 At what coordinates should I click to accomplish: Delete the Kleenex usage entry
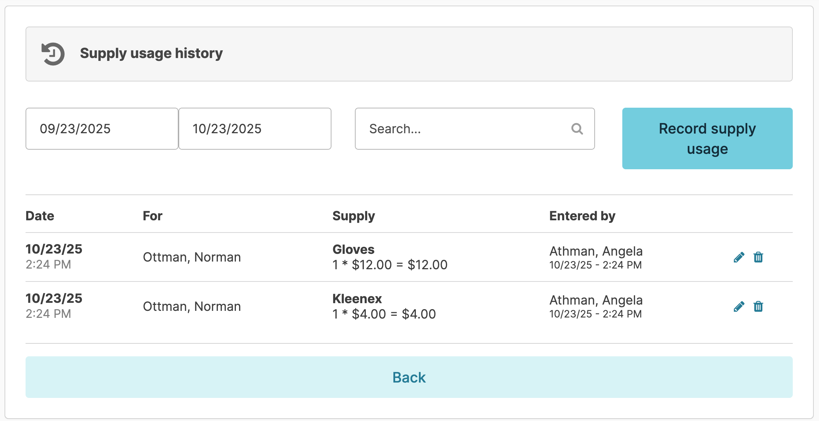[758, 307]
